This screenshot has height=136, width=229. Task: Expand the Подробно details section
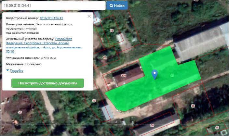(16, 71)
